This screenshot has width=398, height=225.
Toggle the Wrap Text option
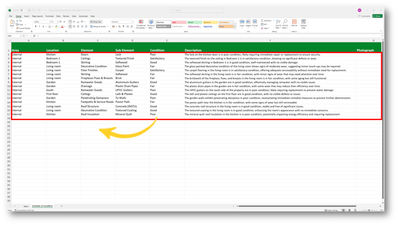coord(95,22)
